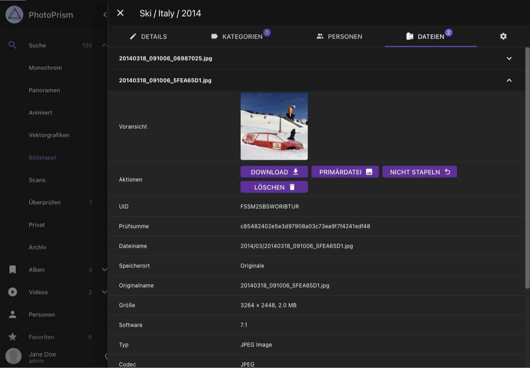Screen dimensions: 530x368
Task: Click the Dateiname path 2014/03/20140318_091006_5FEA65D1.jpg
Action: [x=297, y=246]
